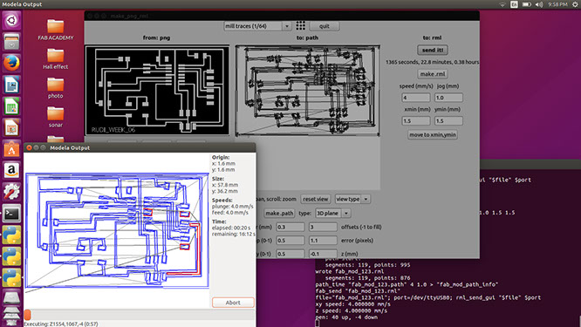
Task: Click the Amazon launcher icon
Action: click(x=11, y=171)
